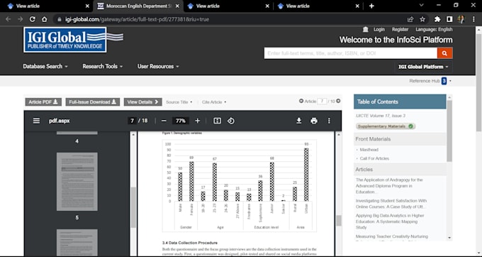Click the Register link
The width and height of the screenshot is (482, 257).
tap(400, 29)
